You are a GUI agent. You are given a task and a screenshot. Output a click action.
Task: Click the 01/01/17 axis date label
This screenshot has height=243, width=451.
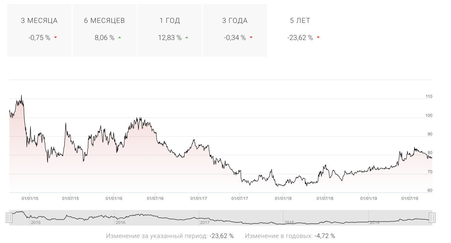tap(199, 198)
